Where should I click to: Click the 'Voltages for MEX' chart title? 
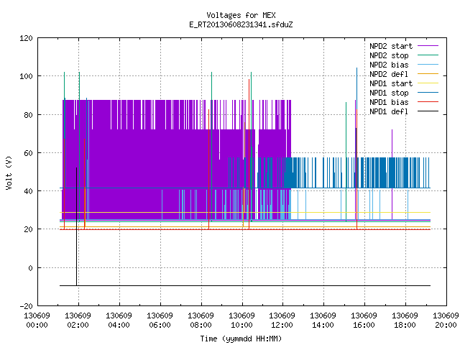coord(241,15)
